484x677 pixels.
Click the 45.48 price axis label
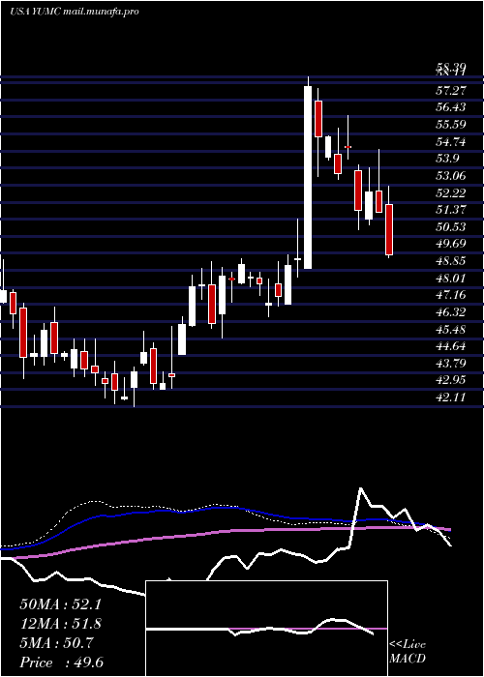450,330
